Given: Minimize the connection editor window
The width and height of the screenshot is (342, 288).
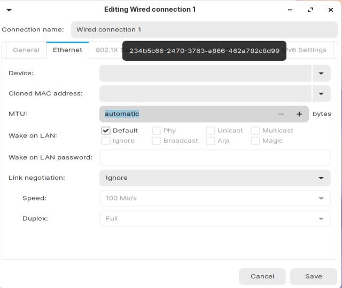Looking at the screenshot, I should [x=290, y=10].
